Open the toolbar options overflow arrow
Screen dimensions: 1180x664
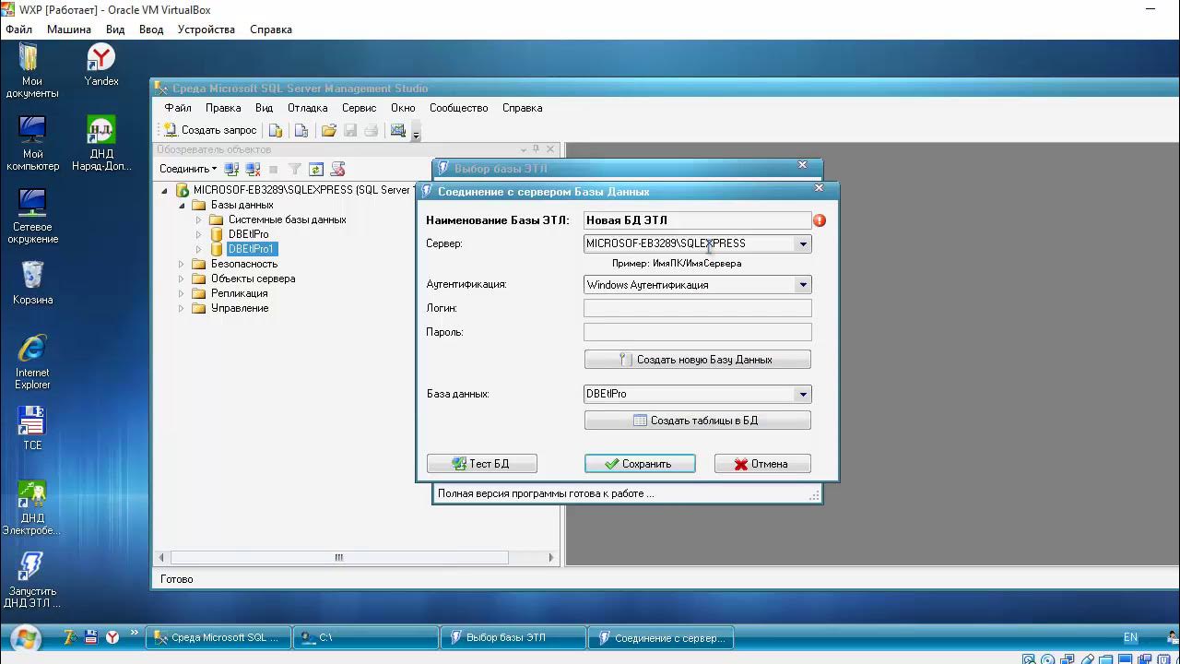416,134
